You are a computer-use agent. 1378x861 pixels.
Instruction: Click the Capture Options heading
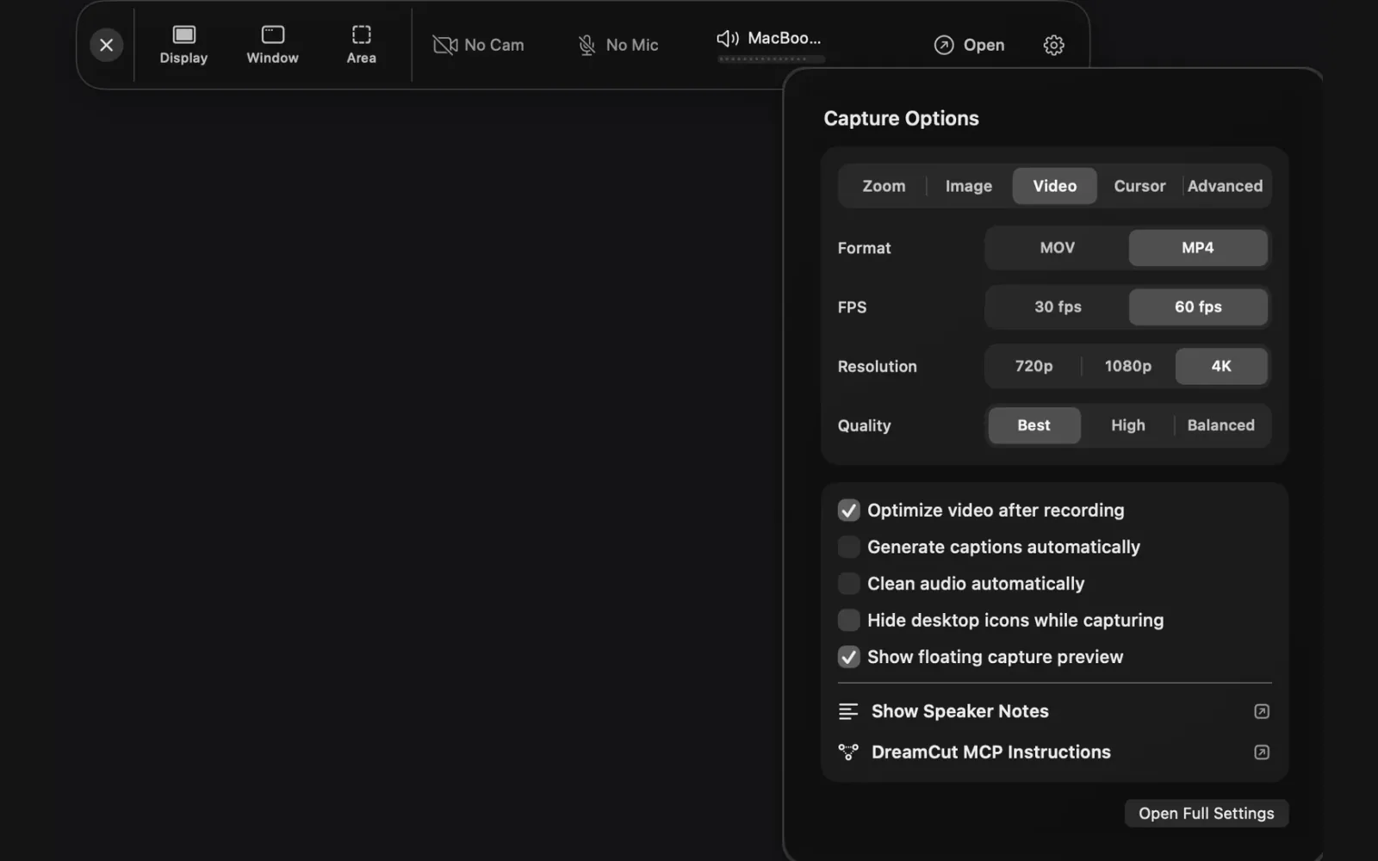901,119
